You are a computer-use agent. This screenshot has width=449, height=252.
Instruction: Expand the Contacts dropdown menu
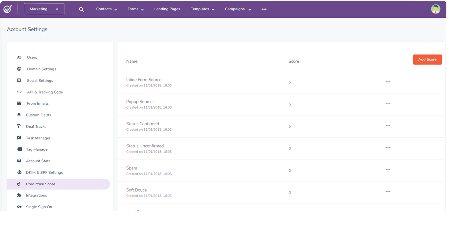pos(106,9)
